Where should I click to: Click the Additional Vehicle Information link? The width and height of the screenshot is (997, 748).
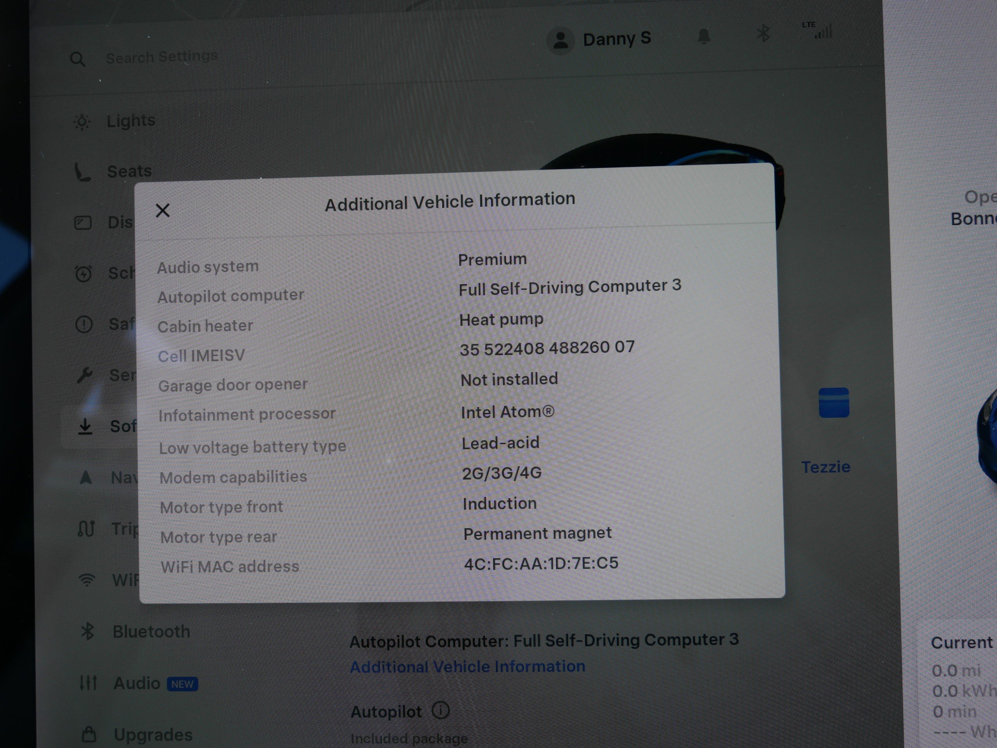coord(467,667)
